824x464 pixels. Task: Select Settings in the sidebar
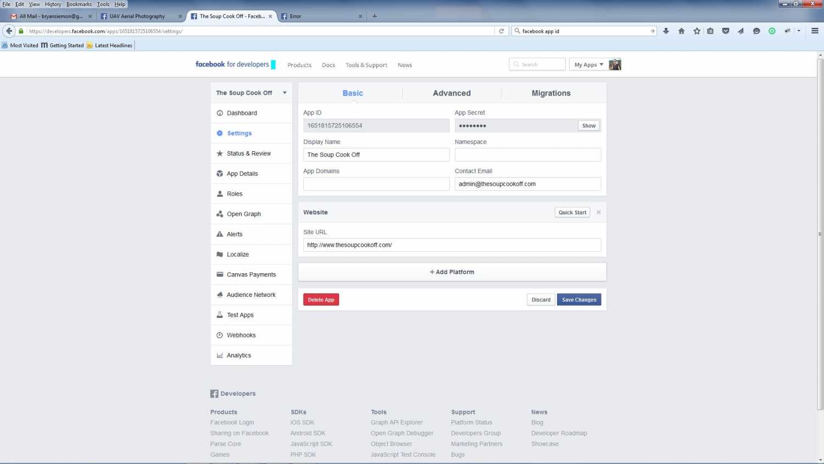[x=252, y=133]
